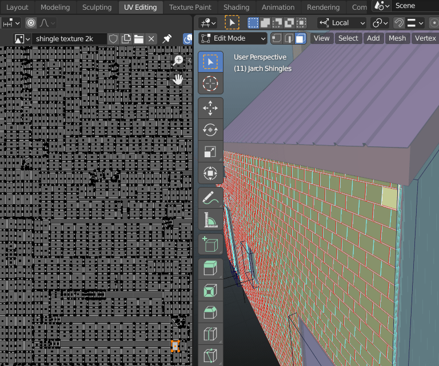Switch to the Sculpting workspace tab

(x=97, y=7)
